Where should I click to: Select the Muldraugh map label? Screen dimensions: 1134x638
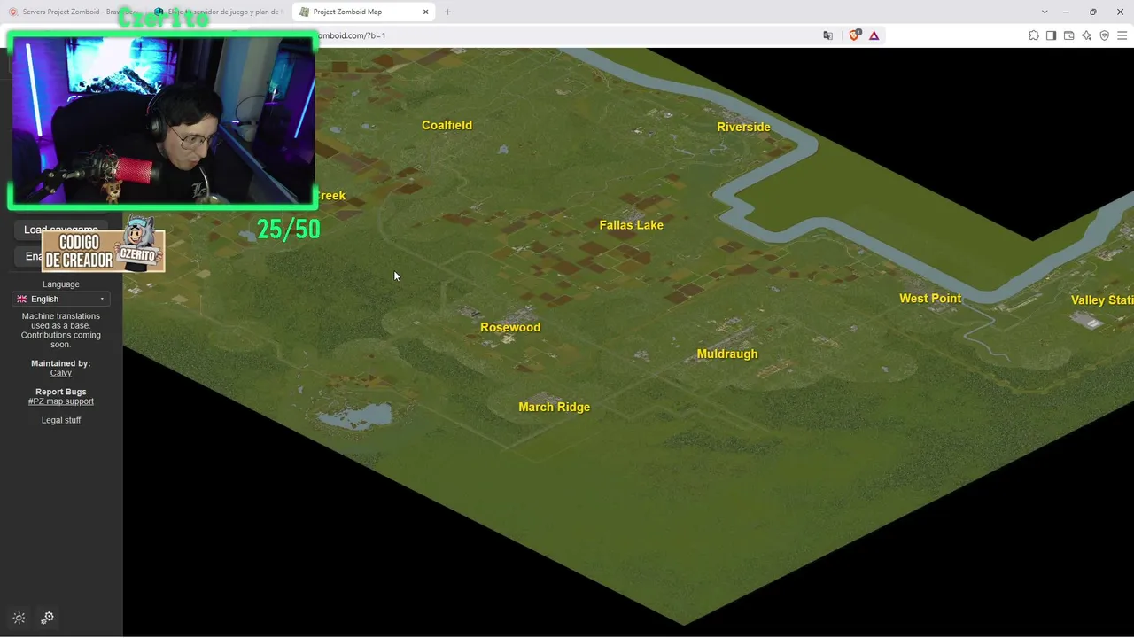pyautogui.click(x=727, y=354)
